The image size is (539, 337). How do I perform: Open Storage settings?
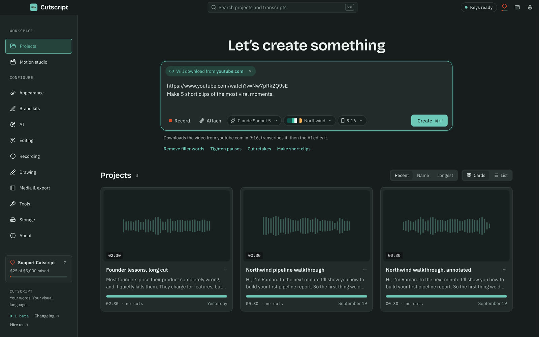click(x=39, y=219)
